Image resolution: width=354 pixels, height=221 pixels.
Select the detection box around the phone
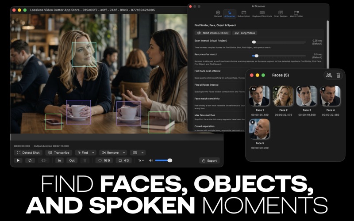pyautogui.click(x=53, y=122)
